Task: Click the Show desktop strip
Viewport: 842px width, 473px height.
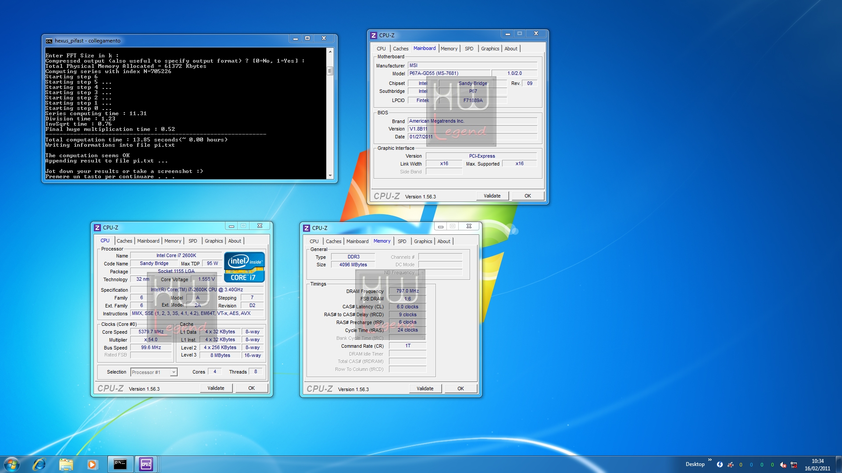Action: click(838, 464)
